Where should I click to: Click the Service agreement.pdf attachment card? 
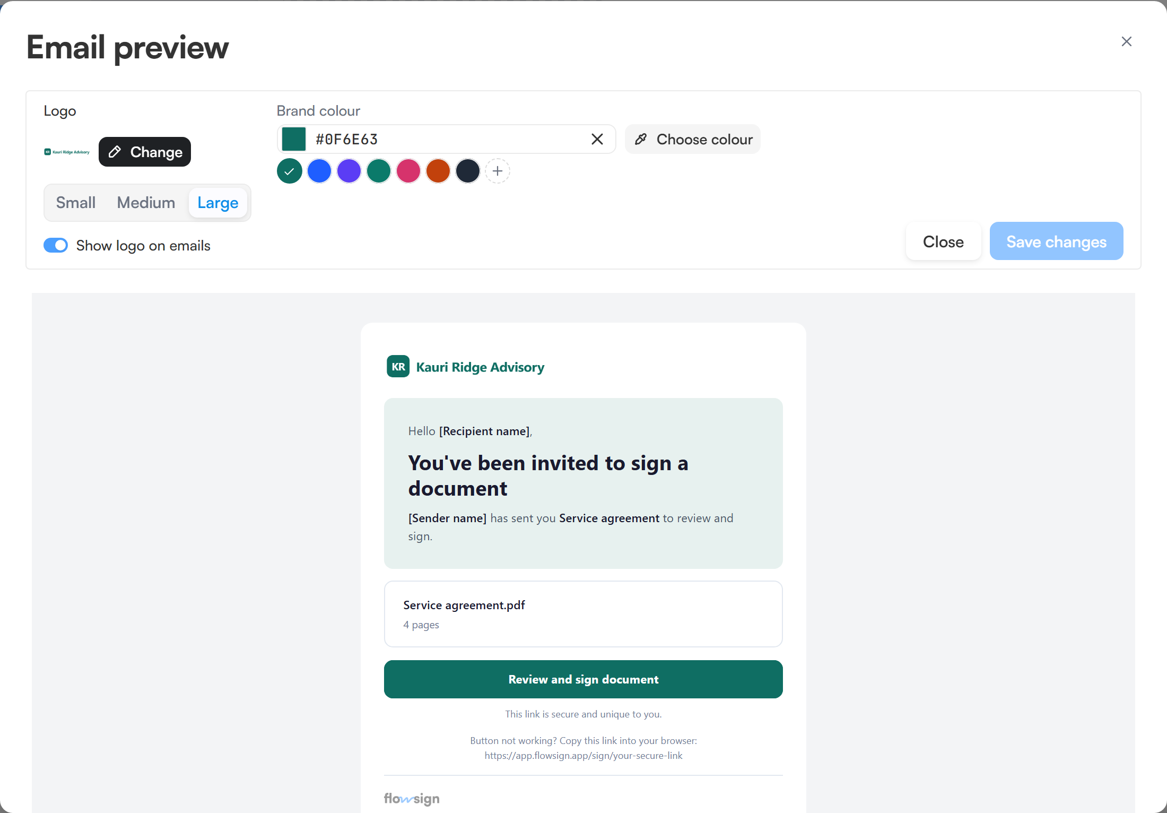point(583,614)
